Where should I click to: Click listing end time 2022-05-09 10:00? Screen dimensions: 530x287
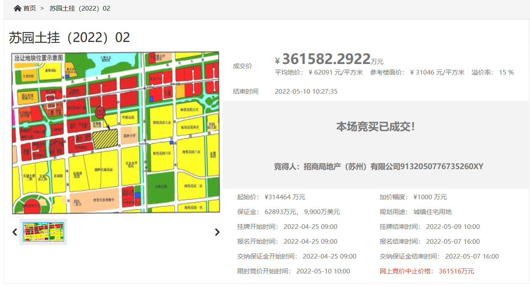tap(453, 227)
